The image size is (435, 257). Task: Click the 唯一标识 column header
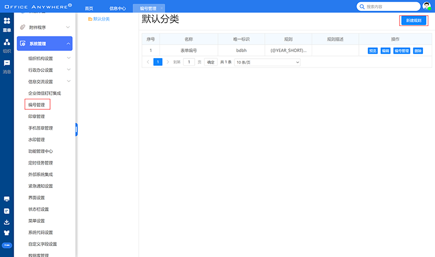241,39
